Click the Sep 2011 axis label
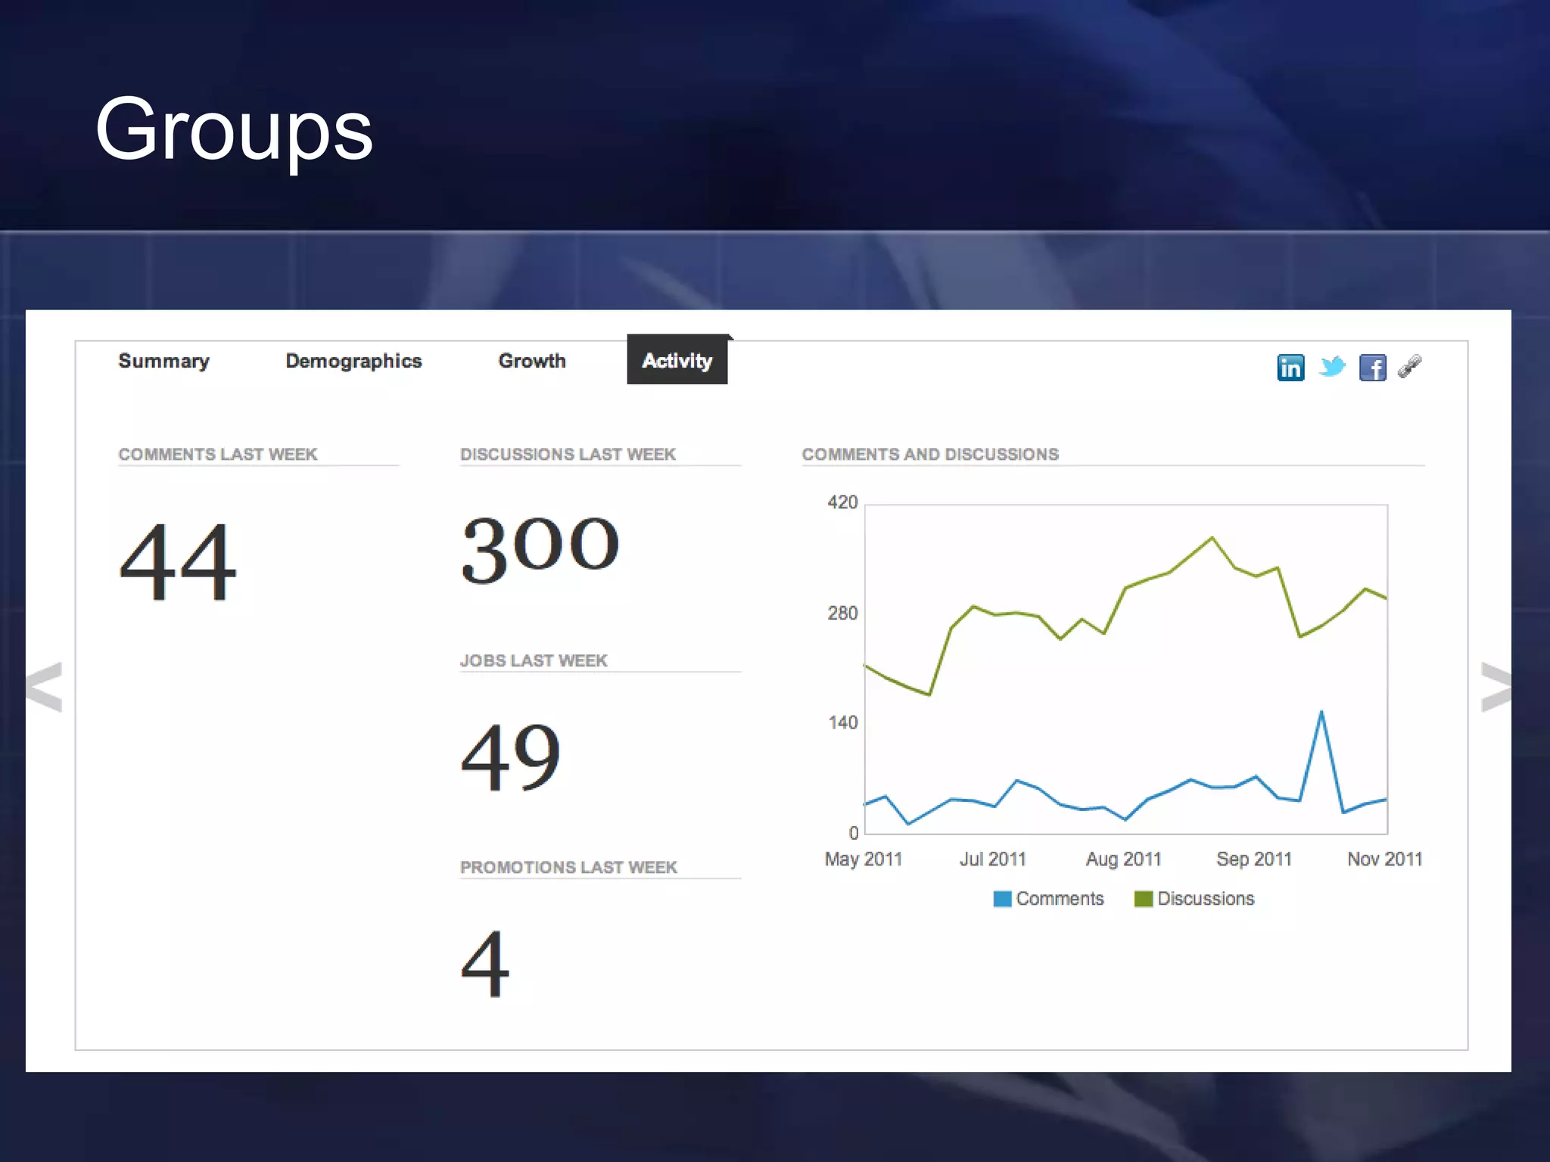Viewport: 1550px width, 1162px height. pyautogui.click(x=1254, y=859)
